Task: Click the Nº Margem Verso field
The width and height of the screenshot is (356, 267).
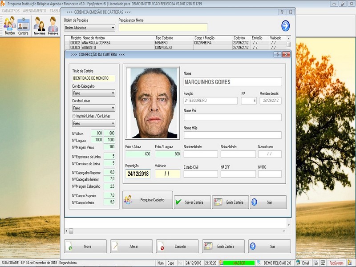Action: pos(109,147)
